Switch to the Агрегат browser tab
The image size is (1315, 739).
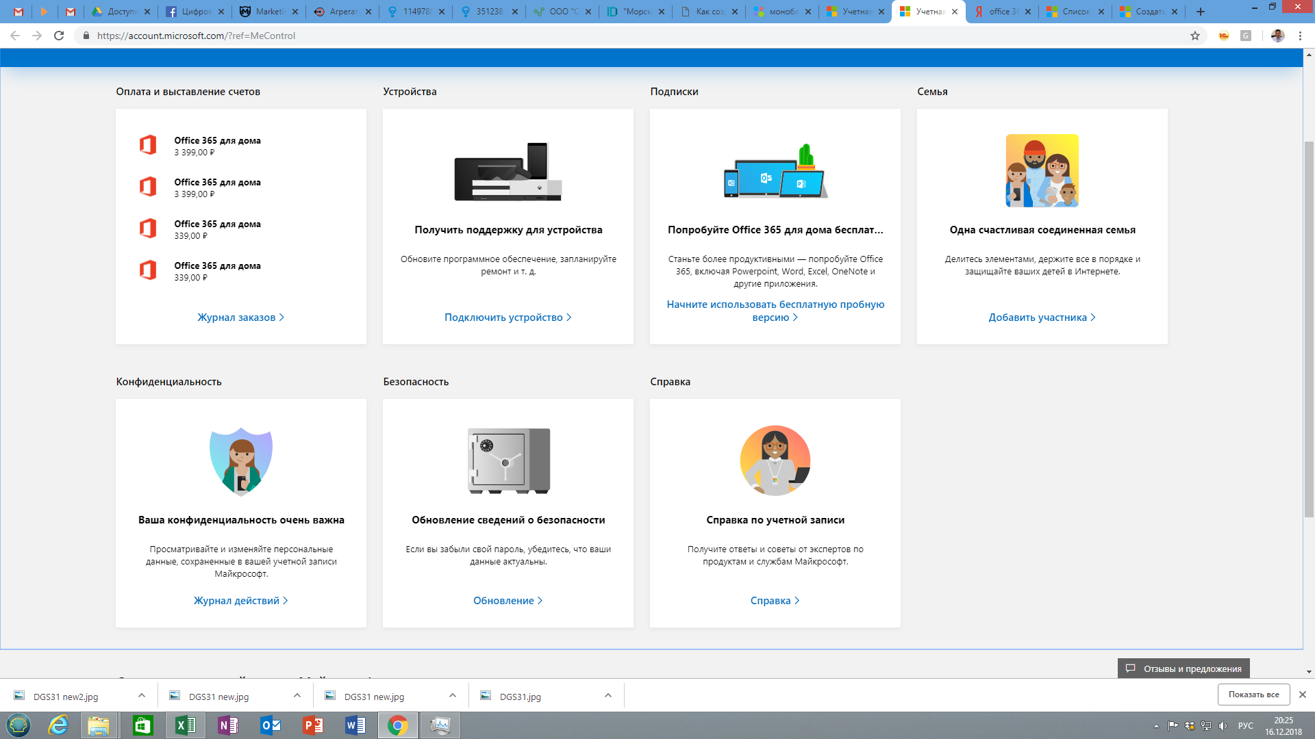(342, 12)
